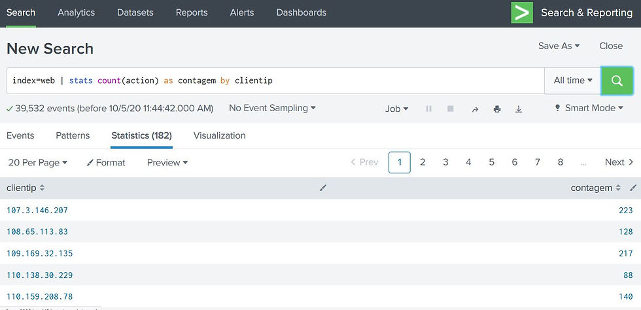Go to results page 2
641x310 pixels.
click(423, 162)
